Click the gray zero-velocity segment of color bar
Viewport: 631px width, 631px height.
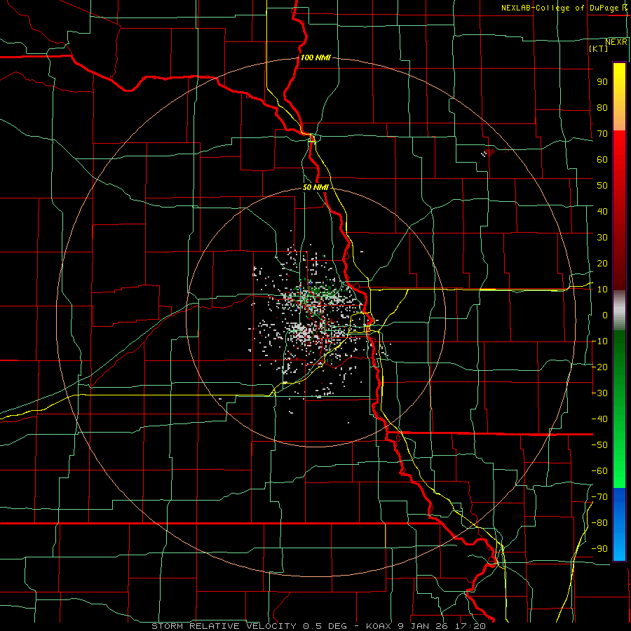(619, 311)
